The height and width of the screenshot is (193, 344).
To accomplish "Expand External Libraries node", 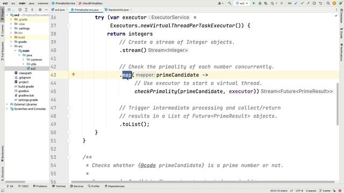I will (x=7, y=105).
